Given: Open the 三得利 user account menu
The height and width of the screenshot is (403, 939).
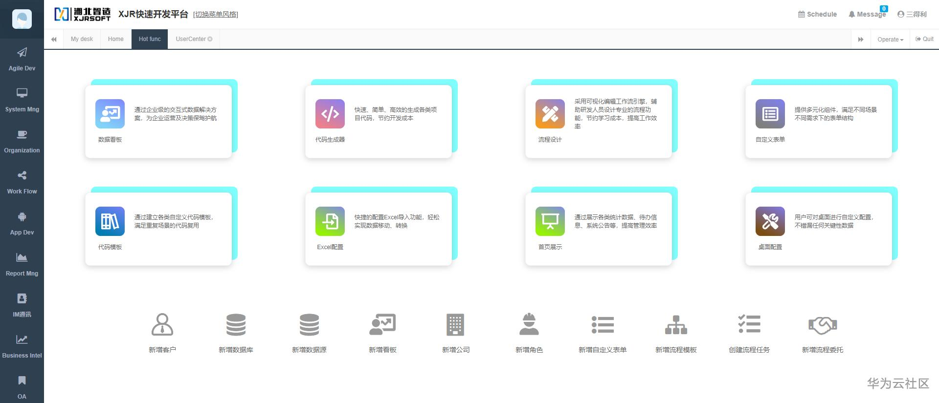Looking at the screenshot, I should (x=912, y=14).
